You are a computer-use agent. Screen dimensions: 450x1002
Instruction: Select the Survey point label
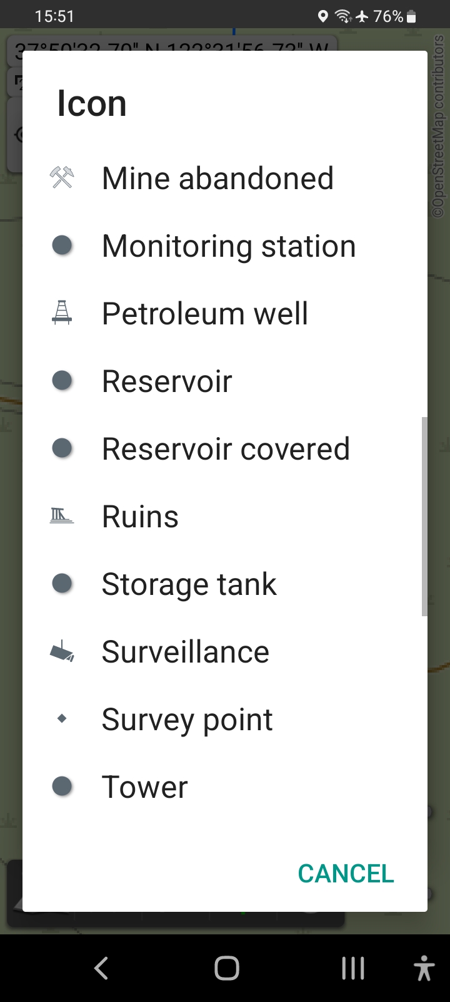[x=187, y=719]
